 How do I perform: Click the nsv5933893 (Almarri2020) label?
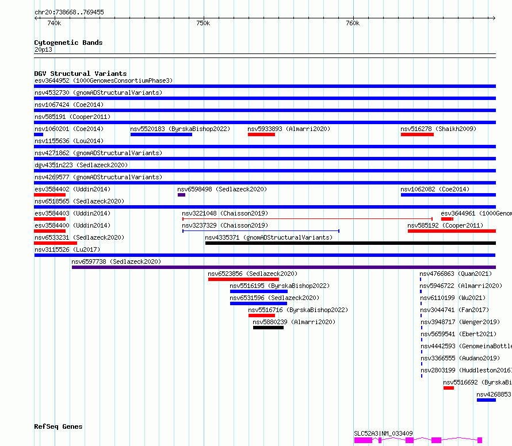[289, 129]
